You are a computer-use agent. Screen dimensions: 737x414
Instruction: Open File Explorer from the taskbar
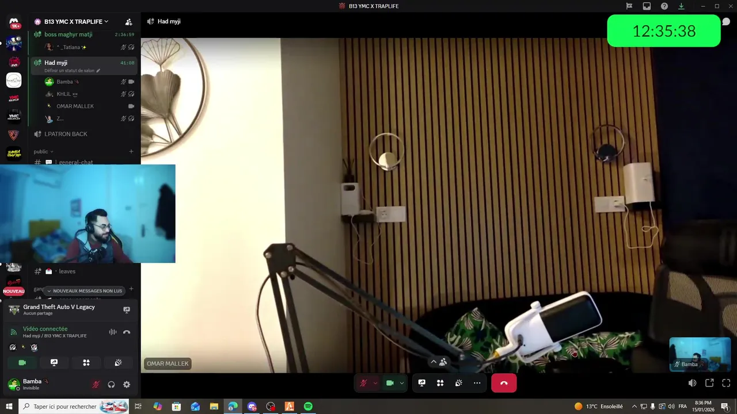click(214, 407)
